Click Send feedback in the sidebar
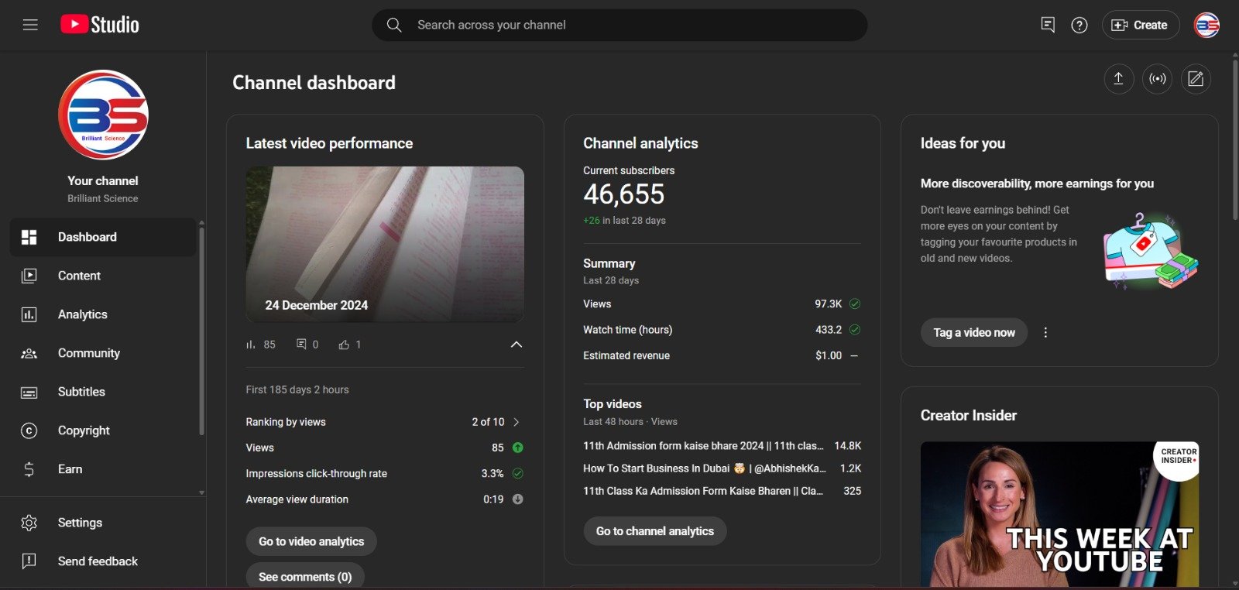1239x590 pixels. coord(103,561)
